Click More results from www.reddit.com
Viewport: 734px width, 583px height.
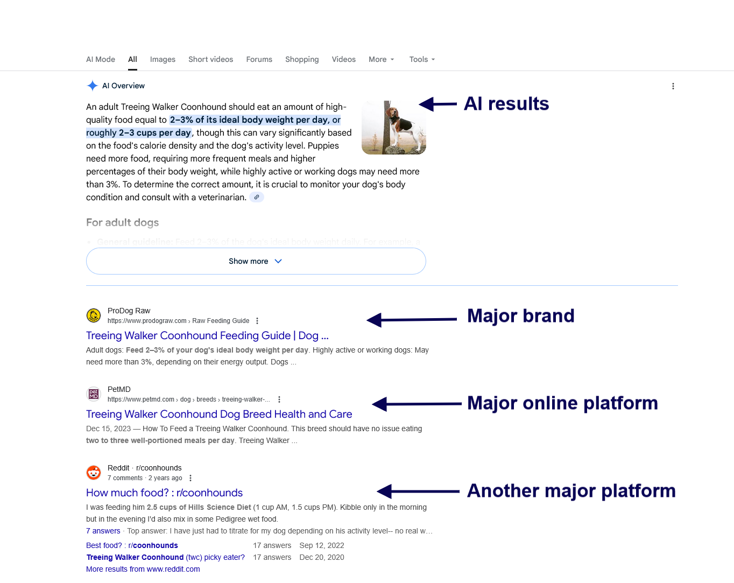click(143, 569)
